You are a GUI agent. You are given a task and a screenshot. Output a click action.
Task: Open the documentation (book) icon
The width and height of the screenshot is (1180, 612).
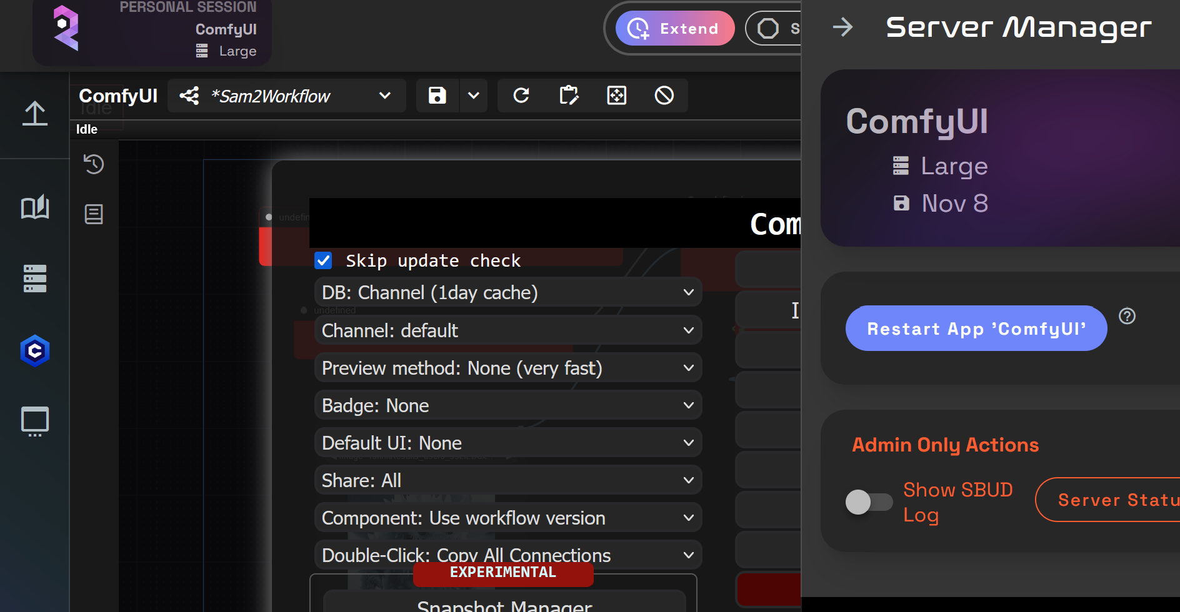(34, 208)
